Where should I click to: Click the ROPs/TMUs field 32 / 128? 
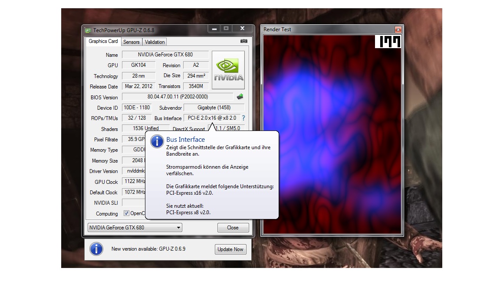[137, 118]
